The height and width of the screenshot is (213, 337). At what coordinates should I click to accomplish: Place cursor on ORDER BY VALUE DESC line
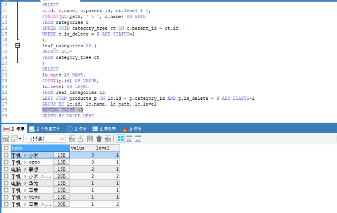tap(68, 116)
